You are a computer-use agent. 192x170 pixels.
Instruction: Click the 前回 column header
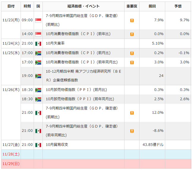152,6
